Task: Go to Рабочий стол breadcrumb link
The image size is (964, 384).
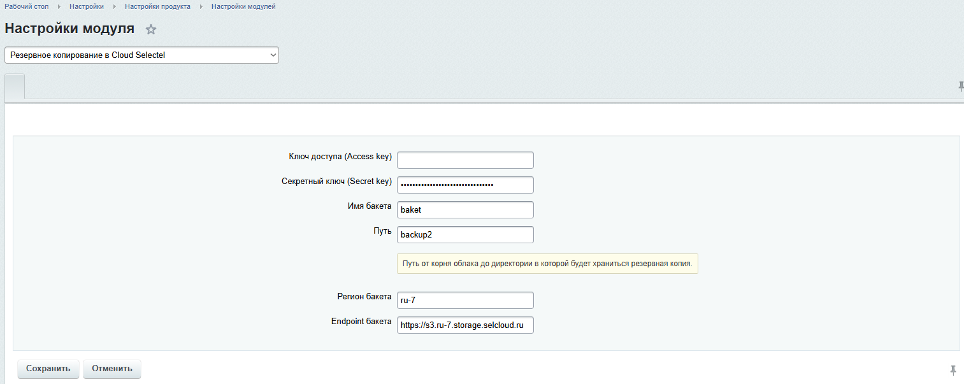Action: pos(27,6)
